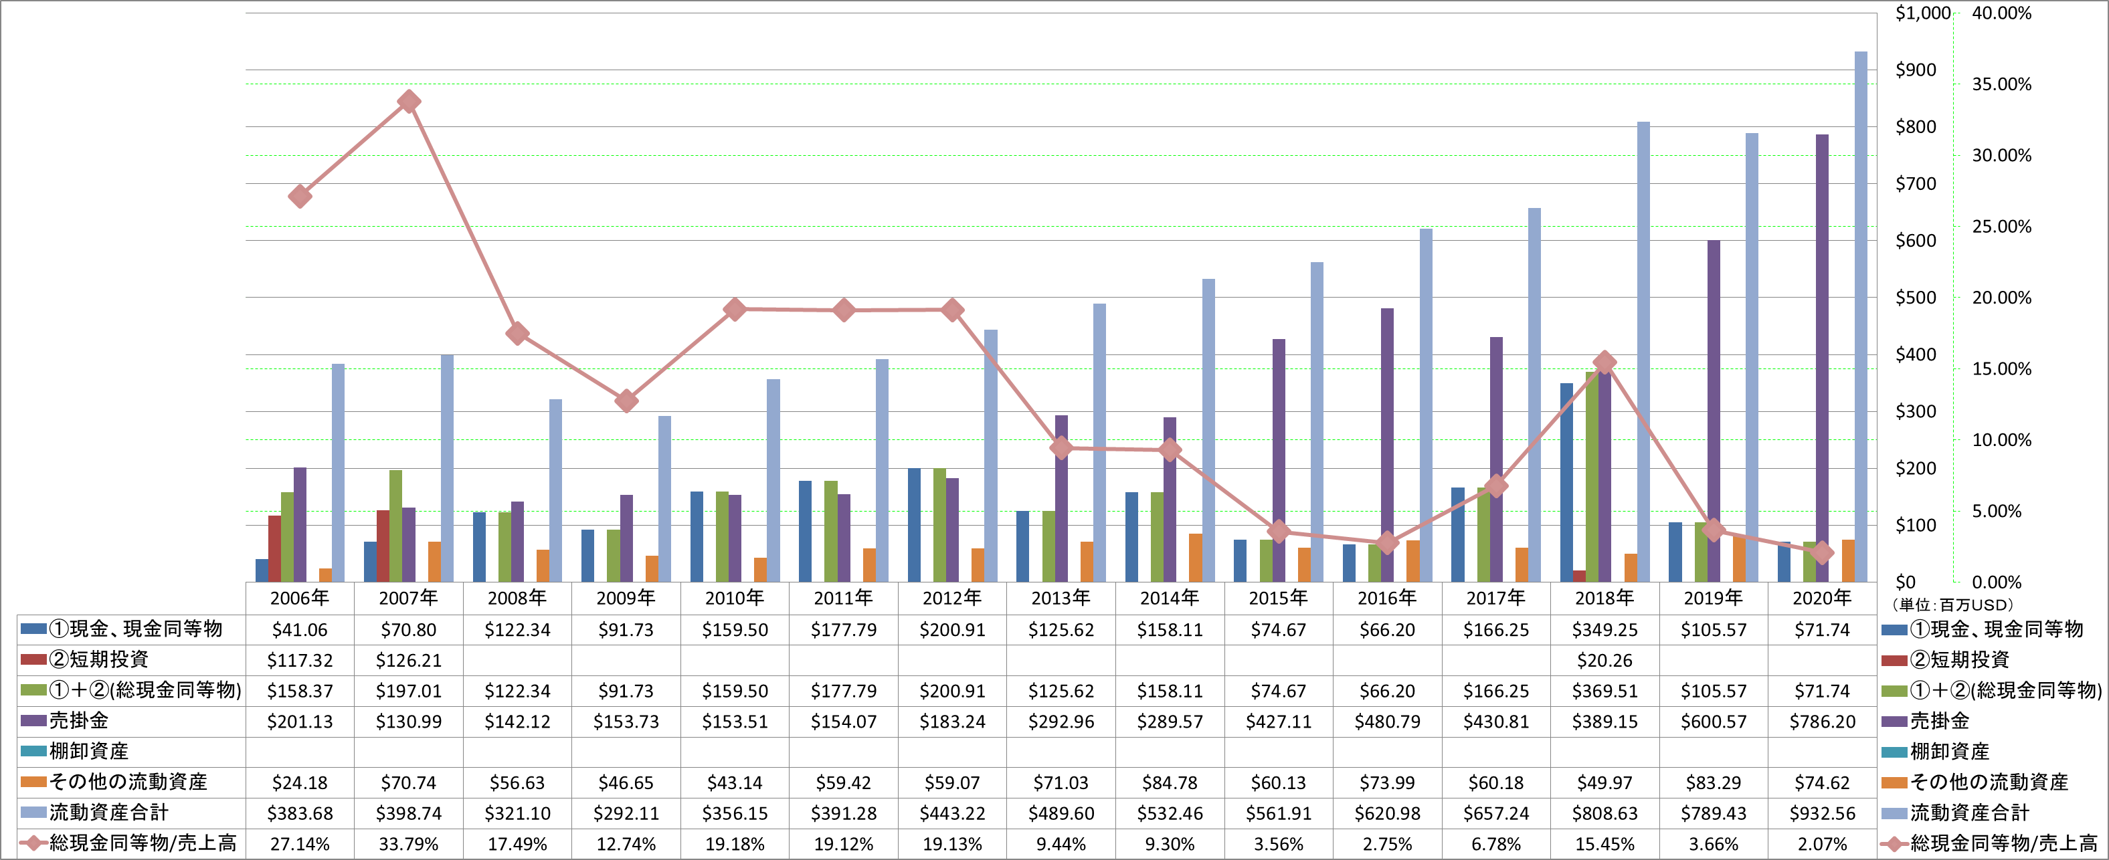Click the tallest light blue bar for 2020年
The image size is (2109, 860).
coord(1860,317)
